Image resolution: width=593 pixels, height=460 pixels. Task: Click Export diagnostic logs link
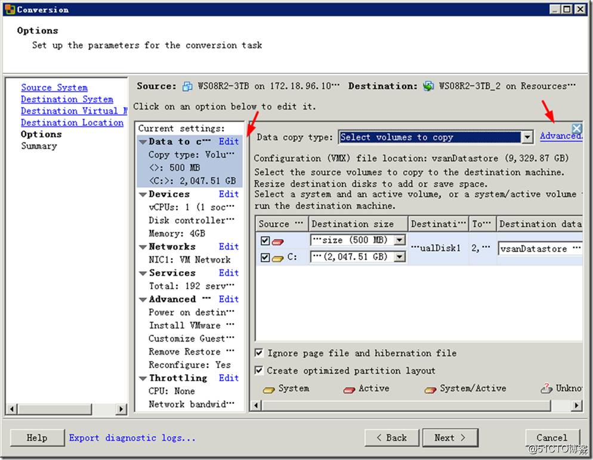pyautogui.click(x=132, y=438)
